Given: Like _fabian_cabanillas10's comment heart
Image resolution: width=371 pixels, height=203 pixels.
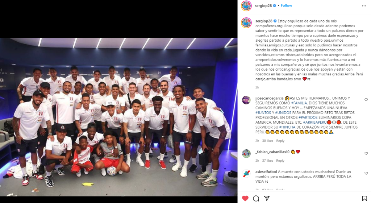Looking at the screenshot, I should [366, 154].
